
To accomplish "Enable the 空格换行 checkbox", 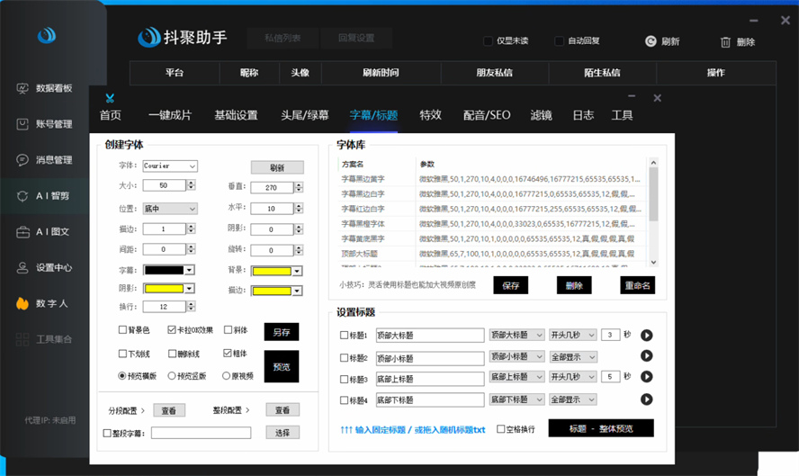I will [x=501, y=428].
